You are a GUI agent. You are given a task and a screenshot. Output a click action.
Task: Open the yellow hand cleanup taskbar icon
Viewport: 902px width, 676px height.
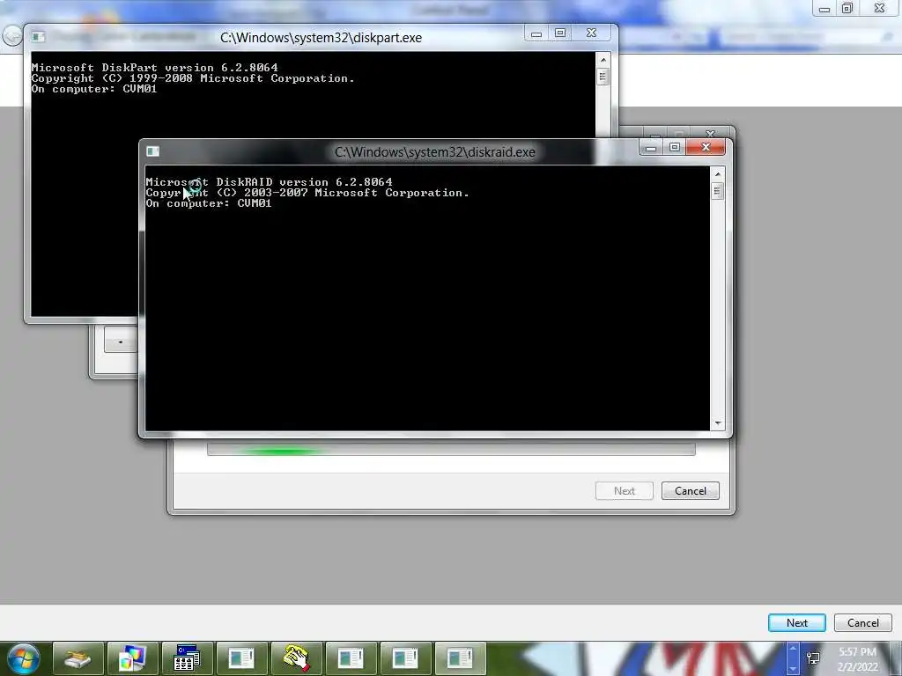pos(296,658)
